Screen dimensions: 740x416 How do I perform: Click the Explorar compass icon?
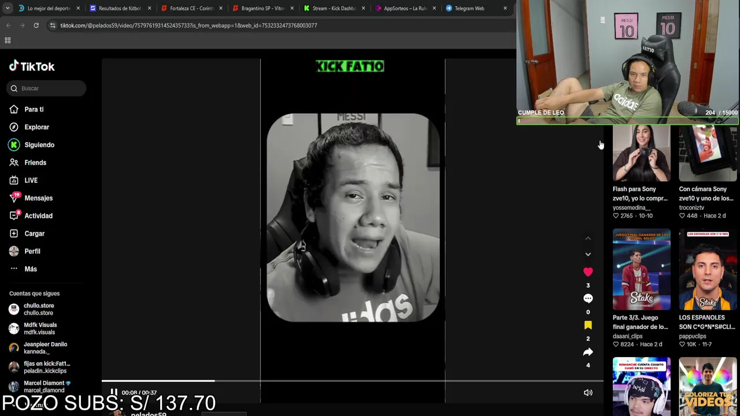[14, 127]
